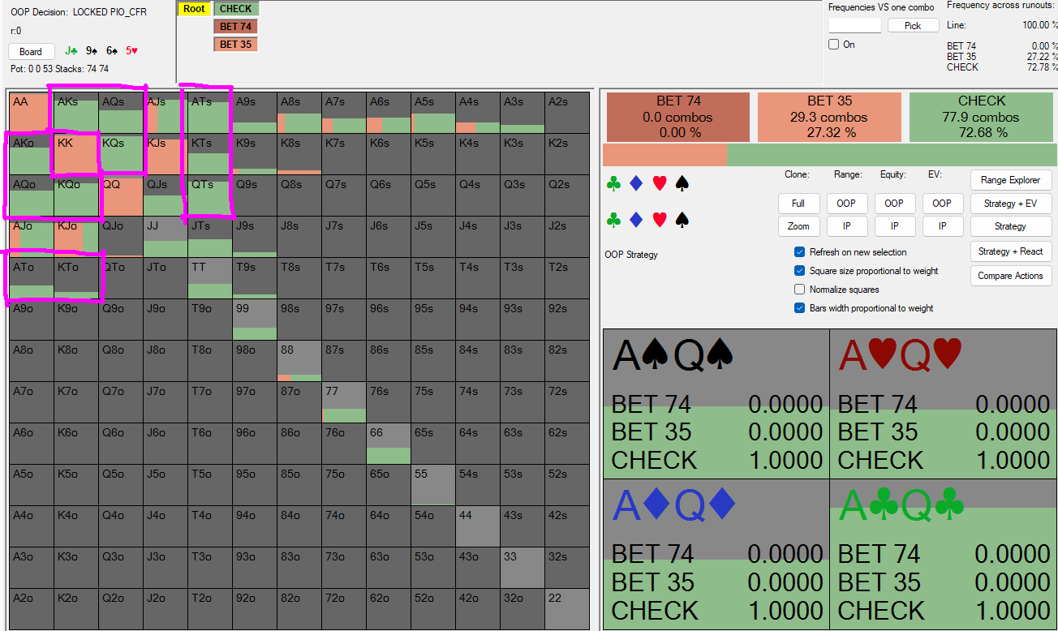This screenshot has width=1058, height=631.
Task: Click the top-row green club suit icon
Action: point(613,184)
